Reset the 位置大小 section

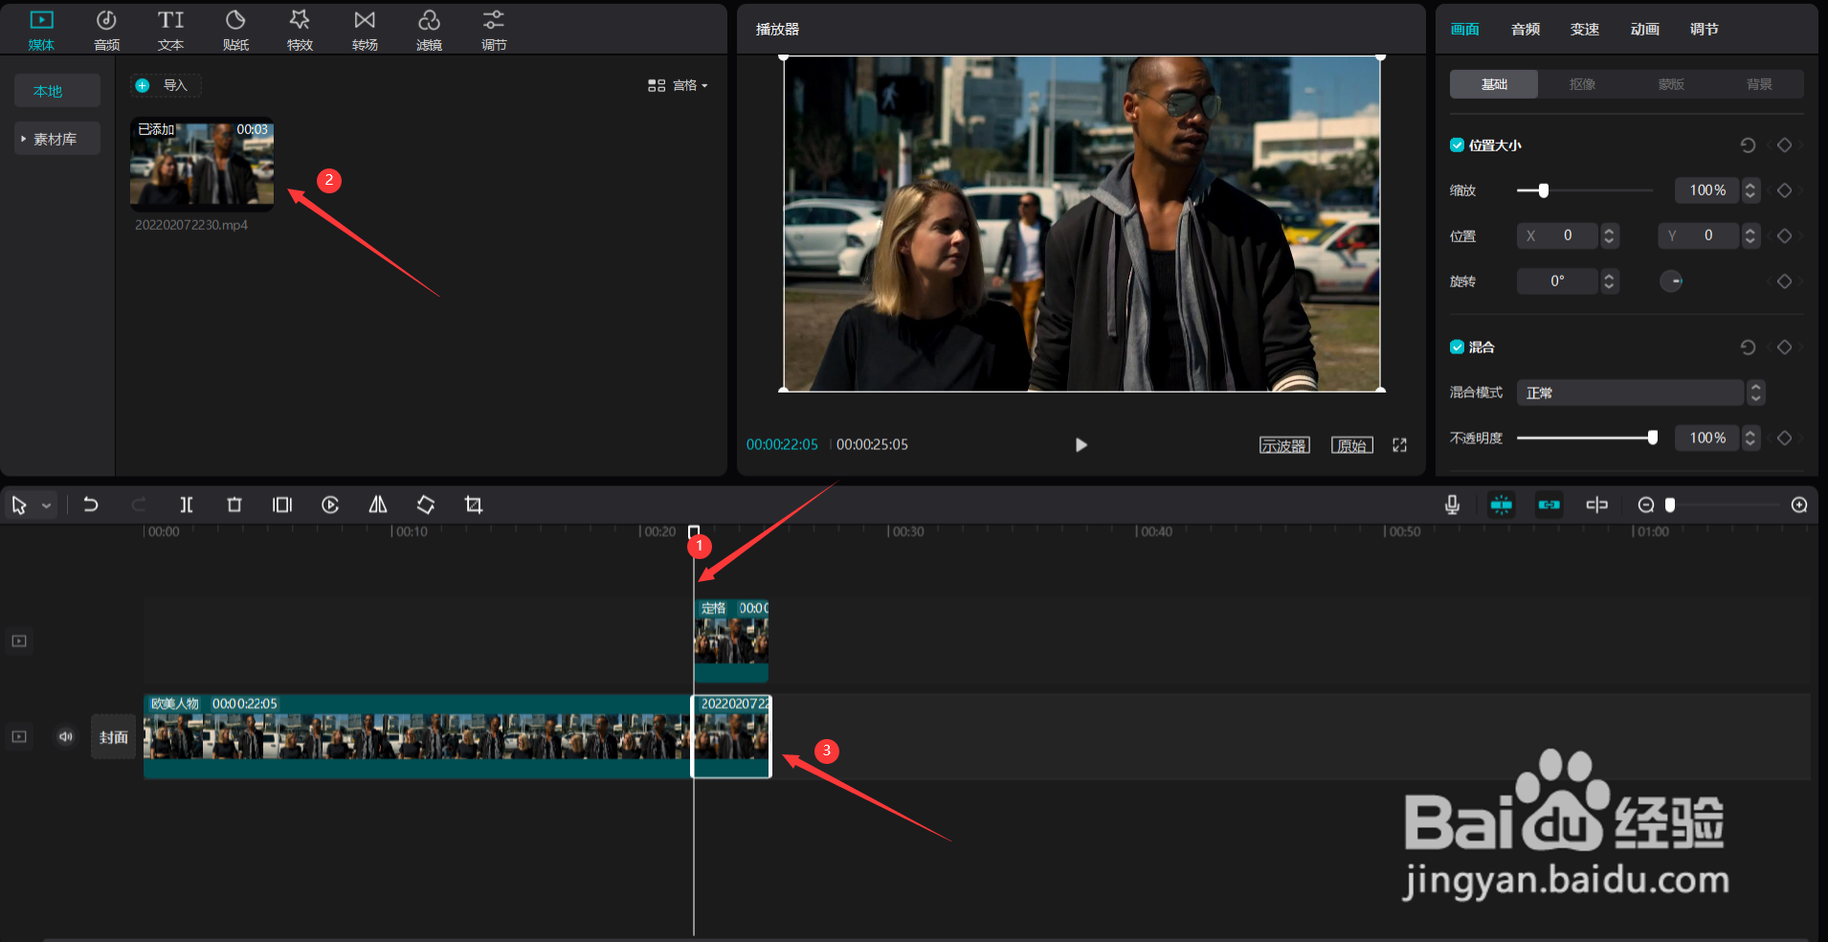click(1748, 146)
